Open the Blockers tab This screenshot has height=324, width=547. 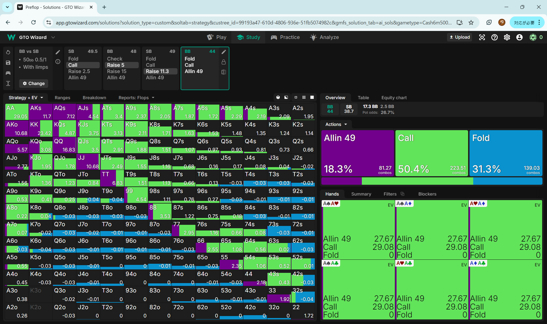427,194
